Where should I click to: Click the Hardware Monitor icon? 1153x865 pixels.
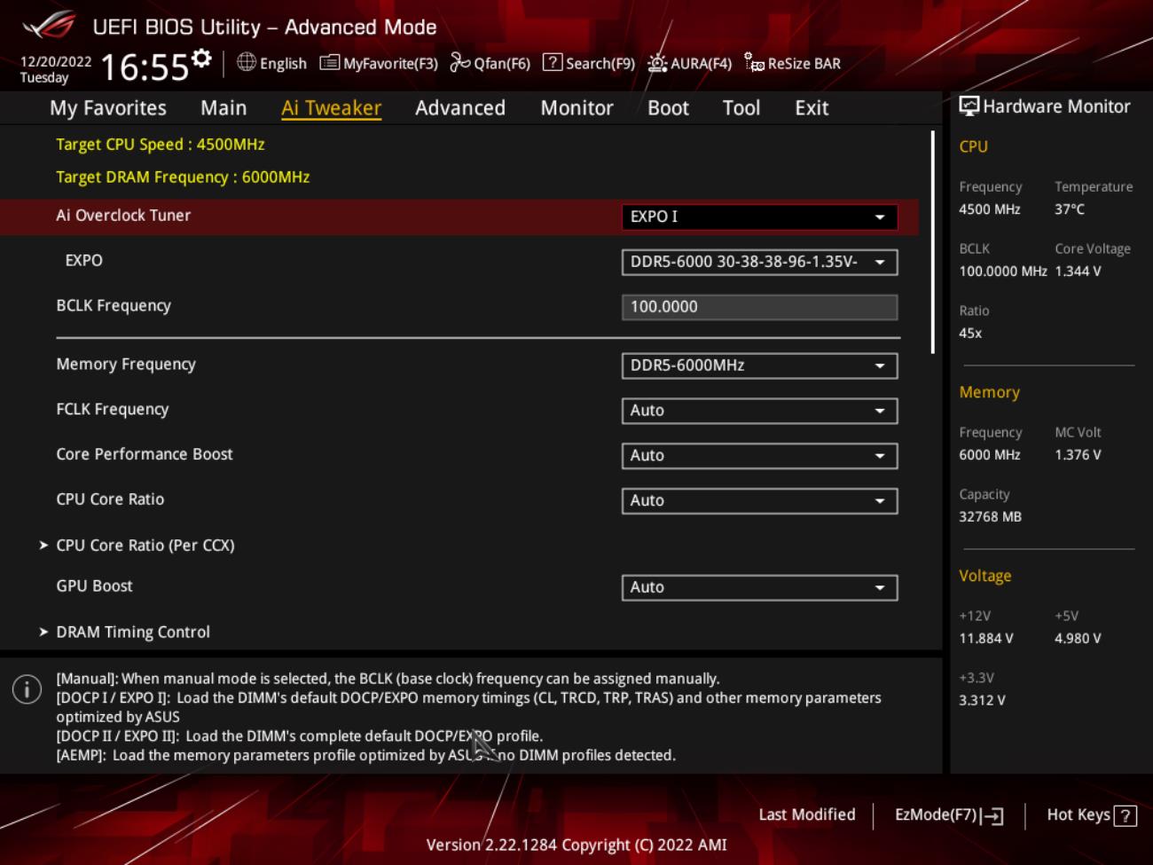[x=969, y=106]
